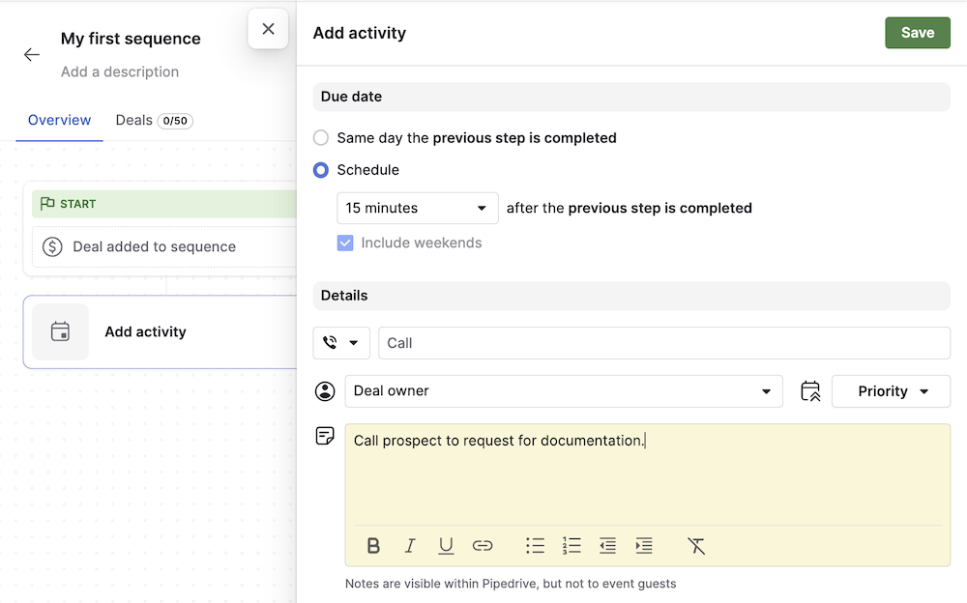Click Add a description under My first sequence
The width and height of the screenshot is (967, 603).
[x=119, y=72]
